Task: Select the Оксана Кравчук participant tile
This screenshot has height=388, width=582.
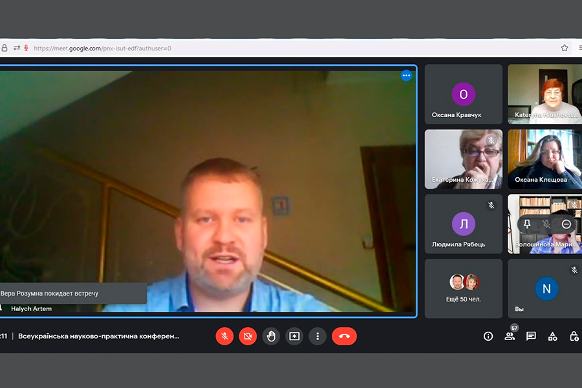Action: (464, 94)
